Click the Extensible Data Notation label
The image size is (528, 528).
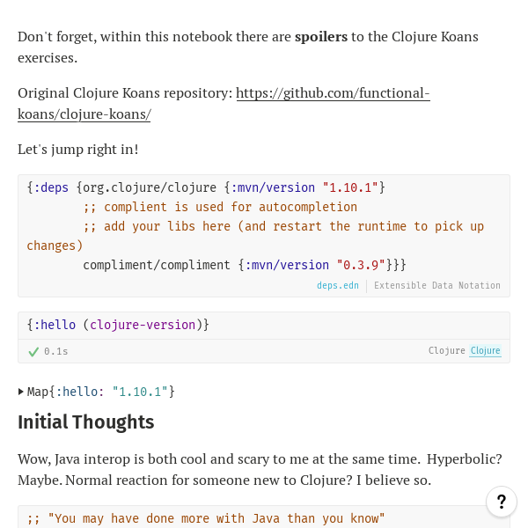pos(436,285)
